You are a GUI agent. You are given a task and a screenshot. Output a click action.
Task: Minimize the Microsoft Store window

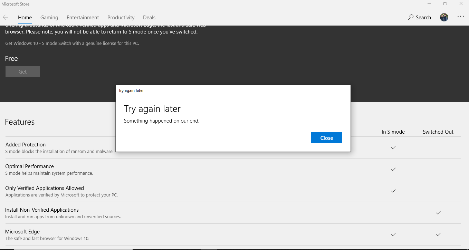point(429,4)
